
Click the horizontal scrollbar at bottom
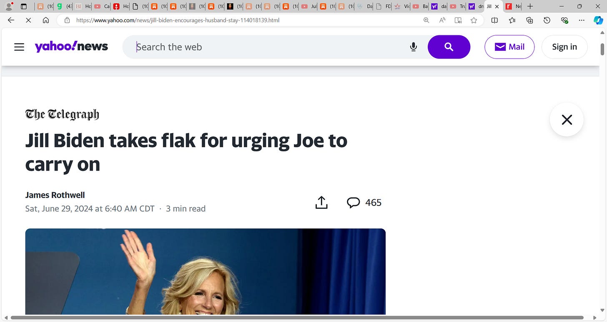click(x=297, y=318)
